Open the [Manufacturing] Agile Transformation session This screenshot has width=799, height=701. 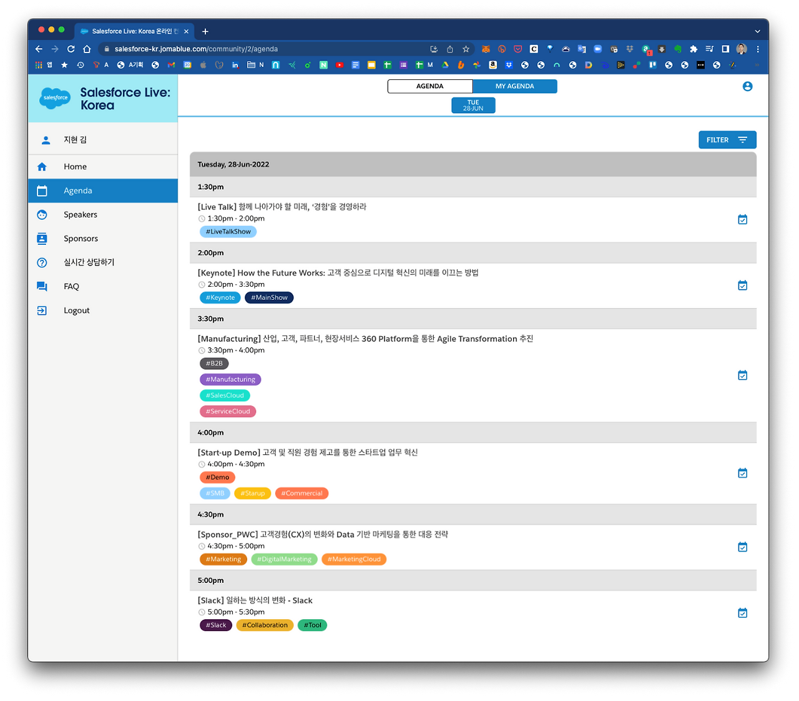coord(365,339)
